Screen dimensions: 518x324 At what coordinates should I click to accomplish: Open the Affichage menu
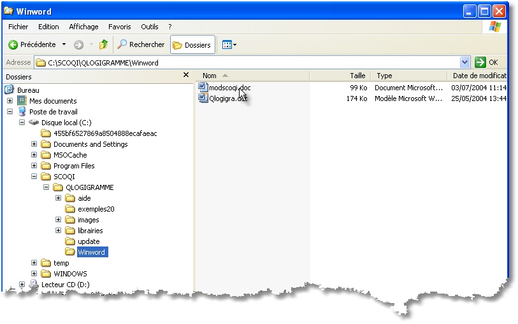(x=83, y=27)
